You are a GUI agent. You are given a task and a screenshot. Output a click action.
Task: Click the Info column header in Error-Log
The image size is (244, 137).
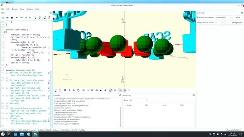click(182, 105)
